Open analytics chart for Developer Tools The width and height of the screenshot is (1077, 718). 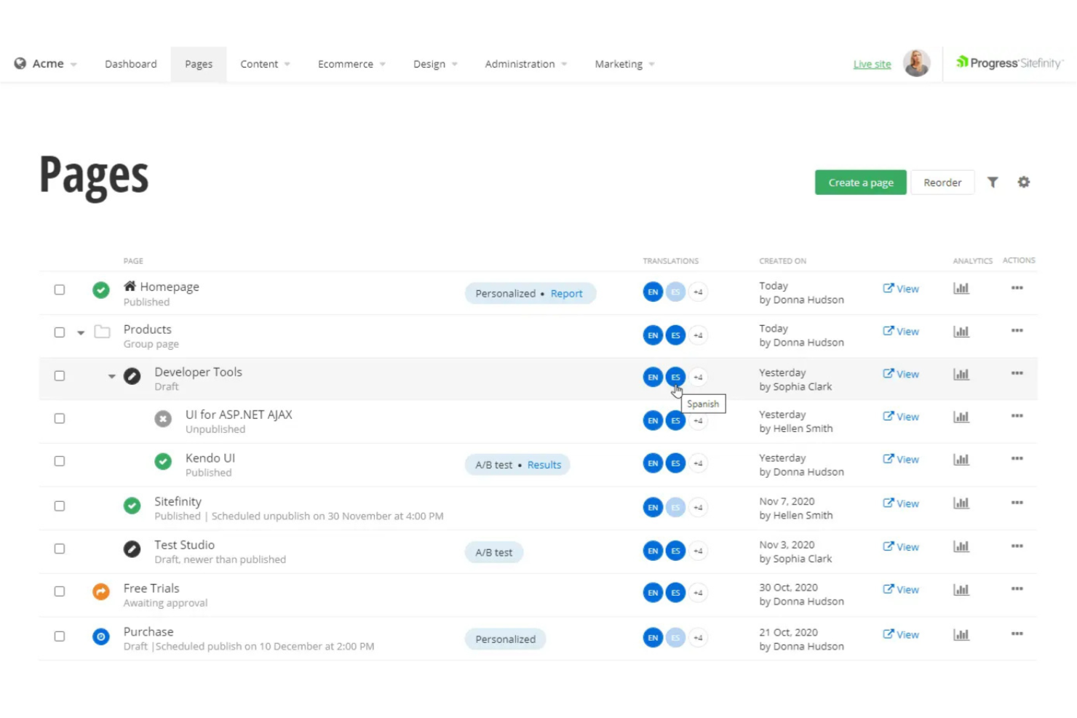(961, 375)
